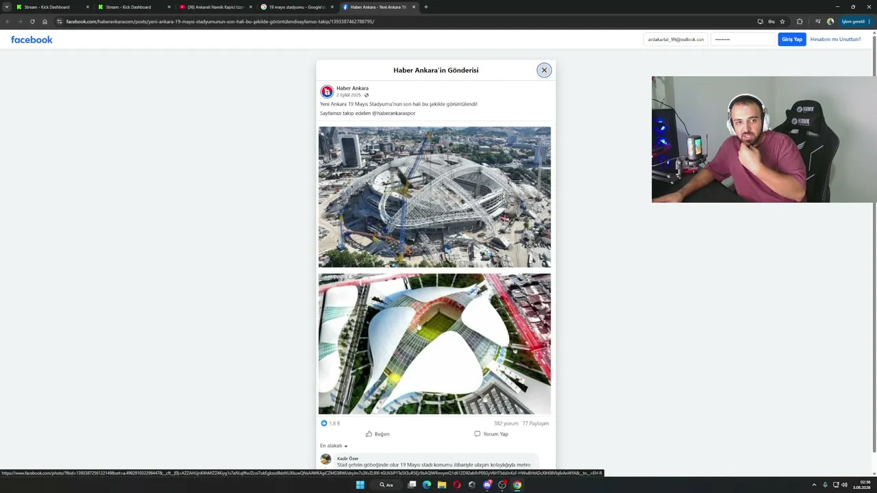Open a new browser tab
Viewport: 877px width, 493px height.
tap(426, 7)
